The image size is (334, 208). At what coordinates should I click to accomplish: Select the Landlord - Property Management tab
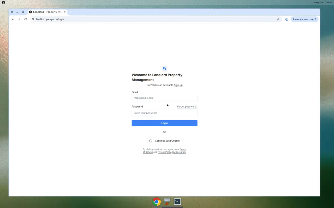tap(47, 12)
